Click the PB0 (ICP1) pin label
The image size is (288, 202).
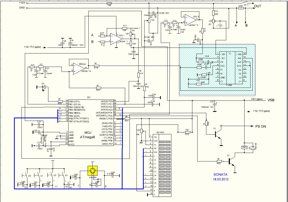pyautogui.click(x=74, y=102)
